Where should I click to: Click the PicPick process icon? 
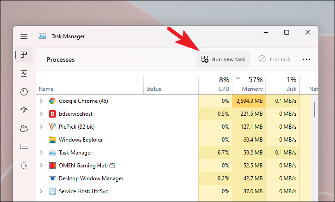[x=52, y=127]
